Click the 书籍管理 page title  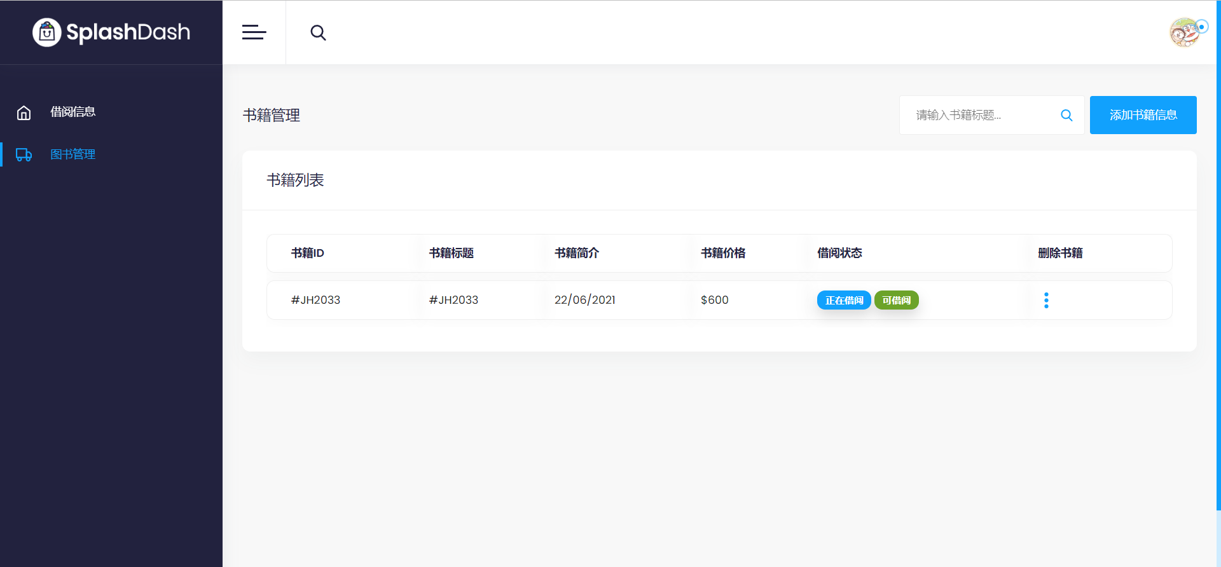(272, 115)
